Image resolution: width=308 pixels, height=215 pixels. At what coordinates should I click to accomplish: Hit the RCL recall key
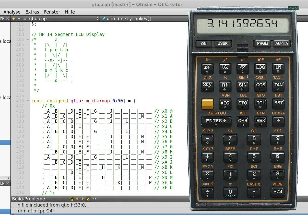coord(260,104)
